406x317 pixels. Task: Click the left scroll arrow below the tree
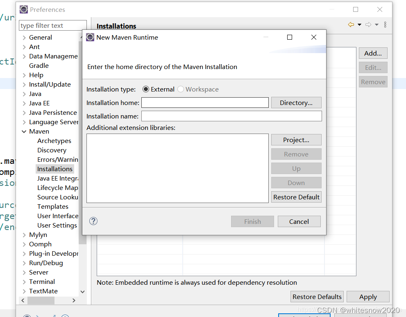click(23, 300)
